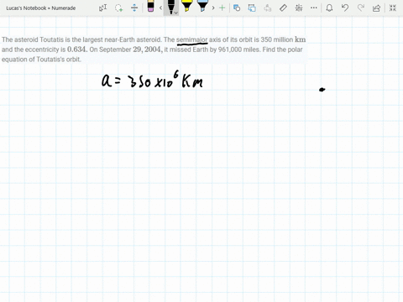Click the text 'equation of Toutatis's orbit.'
The height and width of the screenshot is (302, 403).
pos(41,60)
